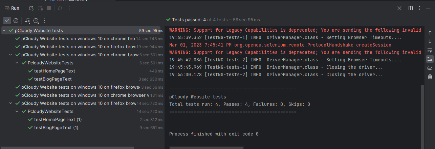The width and height of the screenshot is (435, 149).
Task: Click up arrow to previous stack trace
Action: click(430, 33)
